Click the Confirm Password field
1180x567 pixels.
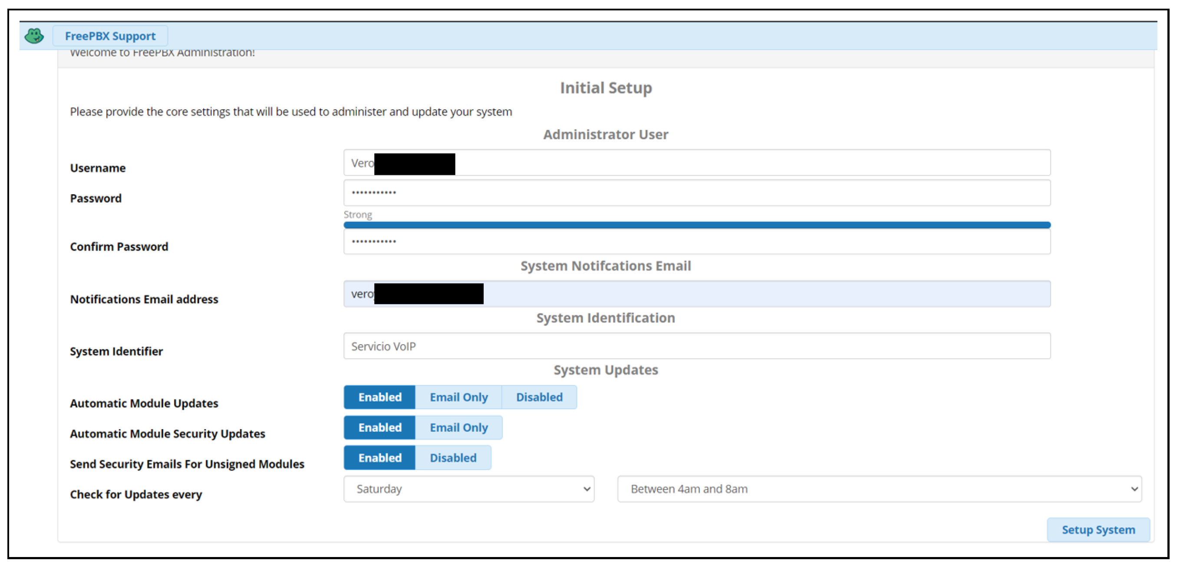[696, 241]
